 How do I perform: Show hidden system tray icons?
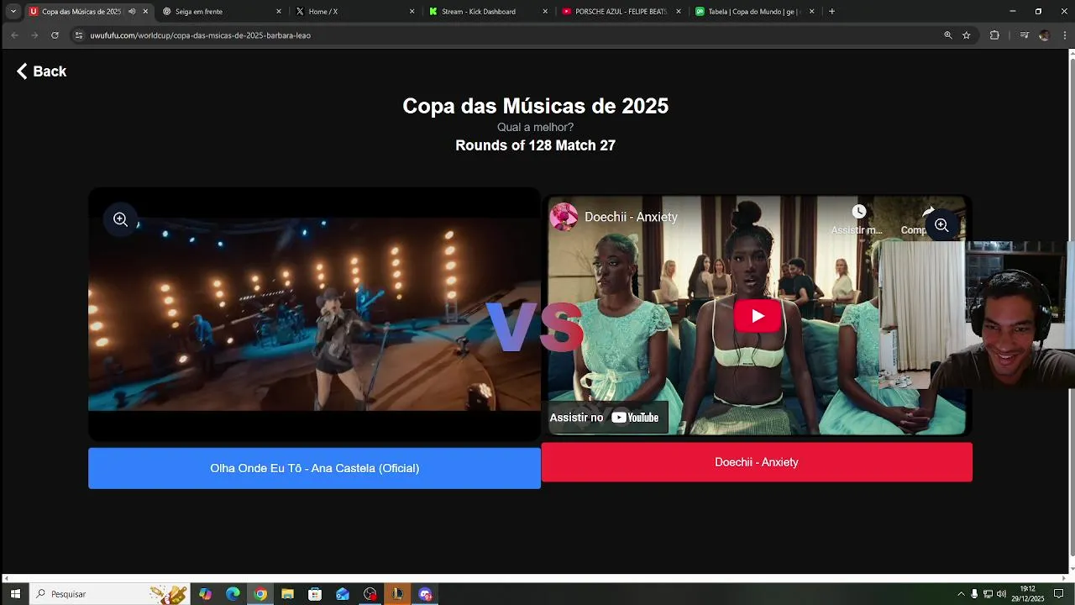(x=961, y=594)
